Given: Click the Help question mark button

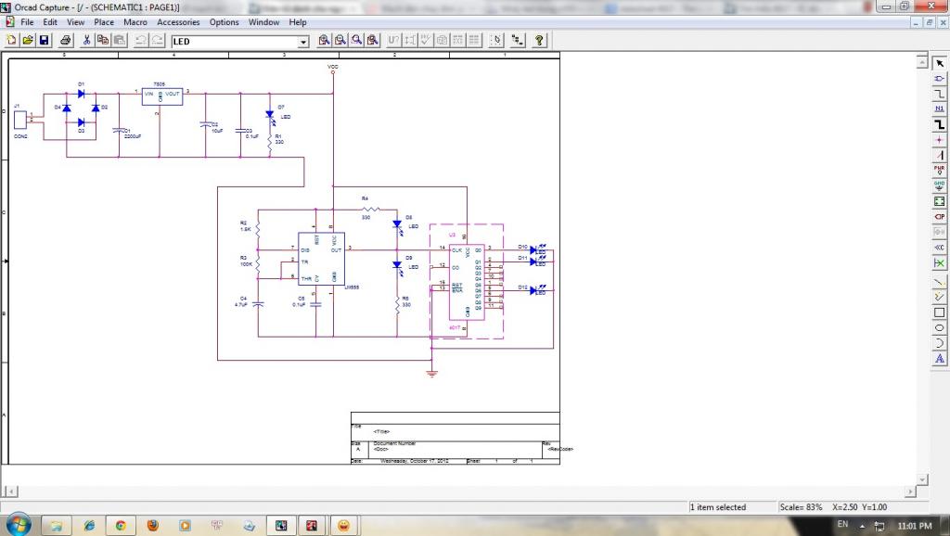Looking at the screenshot, I should [538, 41].
